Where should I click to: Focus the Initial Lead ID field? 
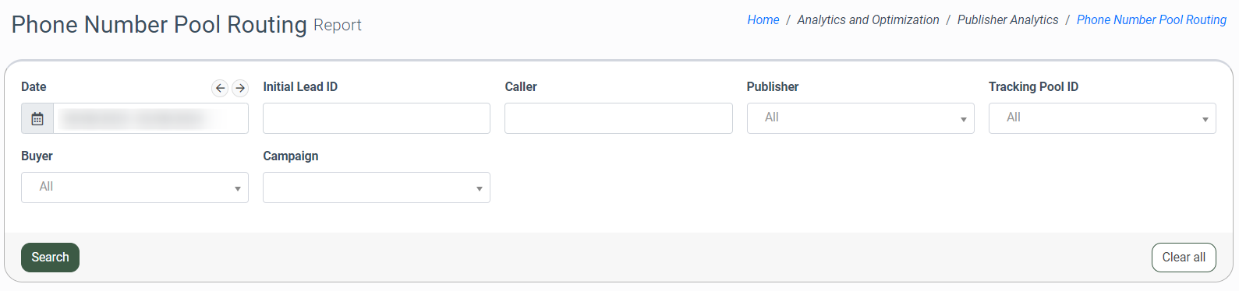click(x=377, y=118)
